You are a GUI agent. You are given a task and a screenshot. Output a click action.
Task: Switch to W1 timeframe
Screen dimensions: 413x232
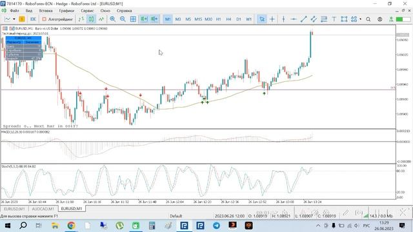248,19
